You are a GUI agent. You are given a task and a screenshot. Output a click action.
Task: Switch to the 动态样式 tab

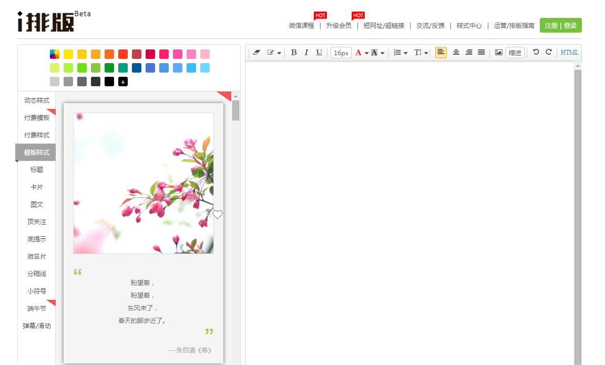[37, 100]
